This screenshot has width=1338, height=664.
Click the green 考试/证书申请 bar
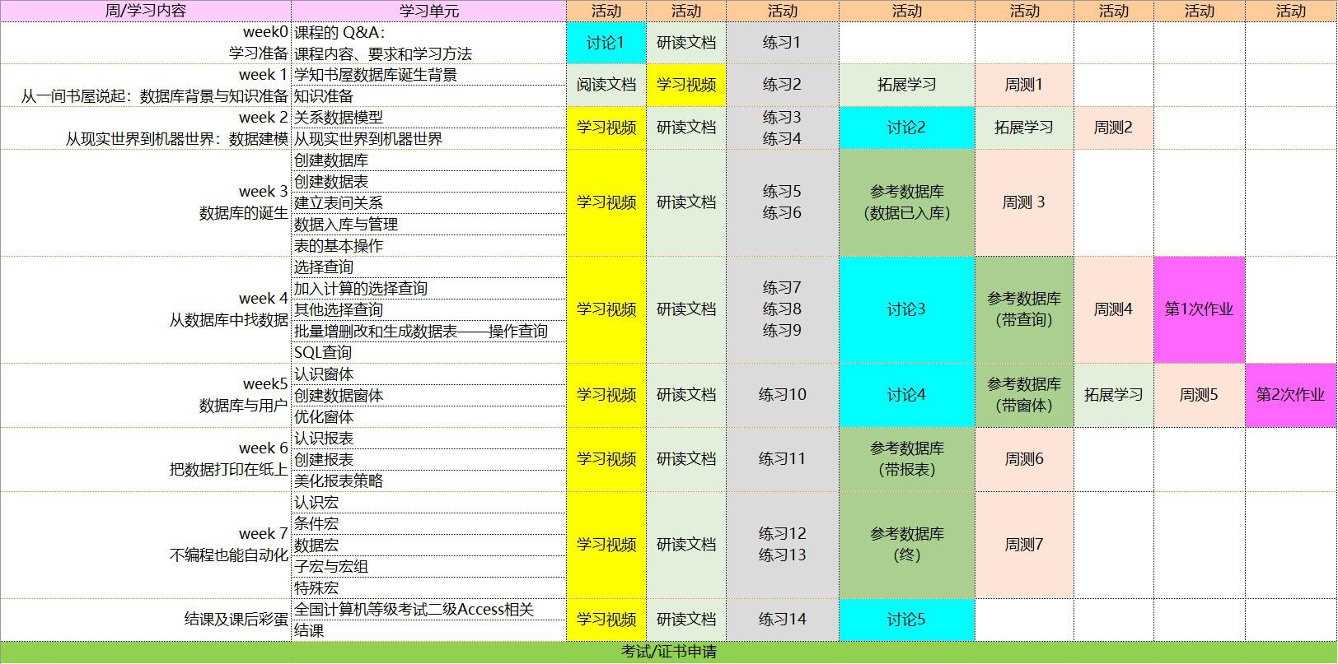tap(668, 652)
